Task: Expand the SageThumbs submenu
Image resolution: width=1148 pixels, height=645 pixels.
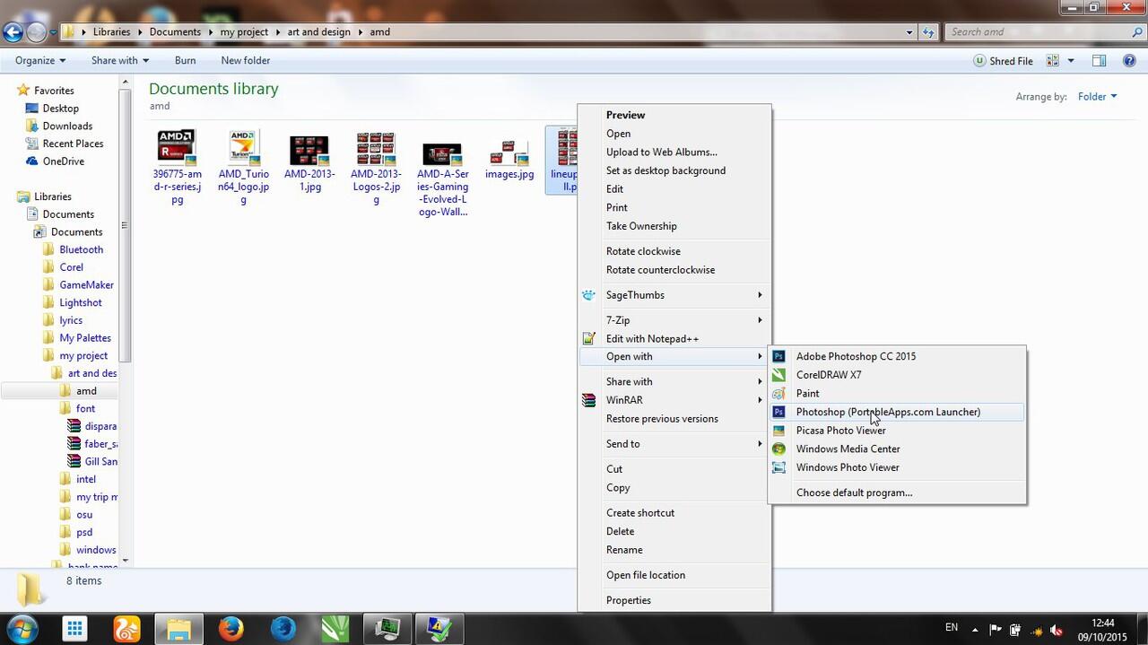Action: coord(674,295)
